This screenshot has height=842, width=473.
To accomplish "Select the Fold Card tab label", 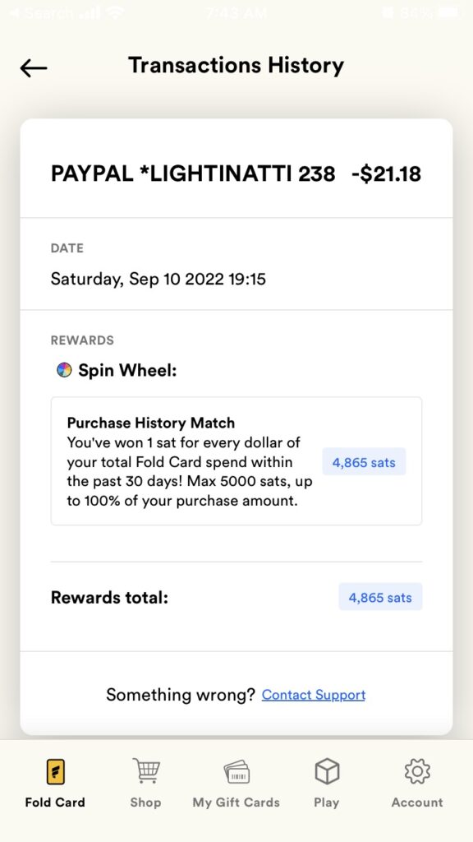I will tap(55, 803).
